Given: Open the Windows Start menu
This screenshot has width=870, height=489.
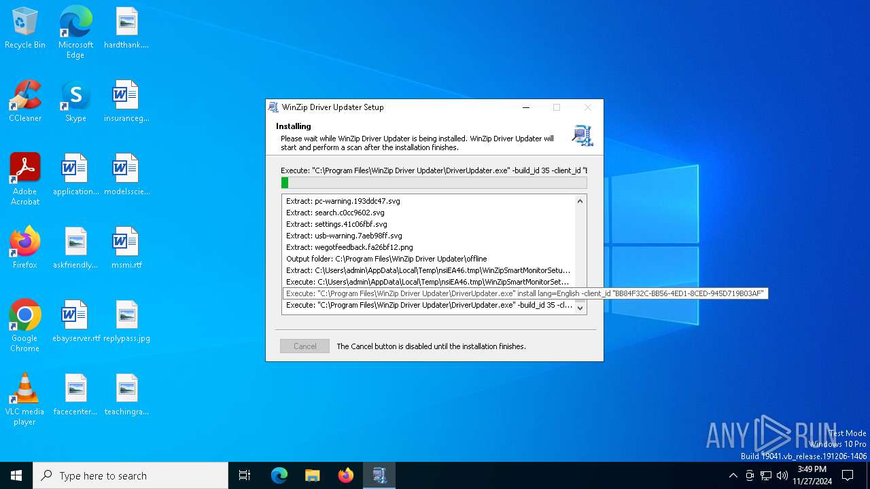Looking at the screenshot, I should 16,475.
